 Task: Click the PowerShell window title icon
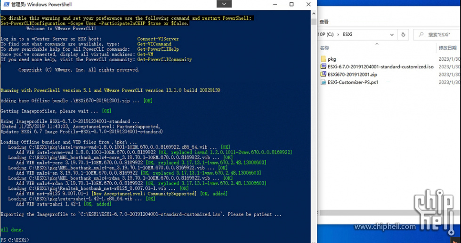[7, 4]
